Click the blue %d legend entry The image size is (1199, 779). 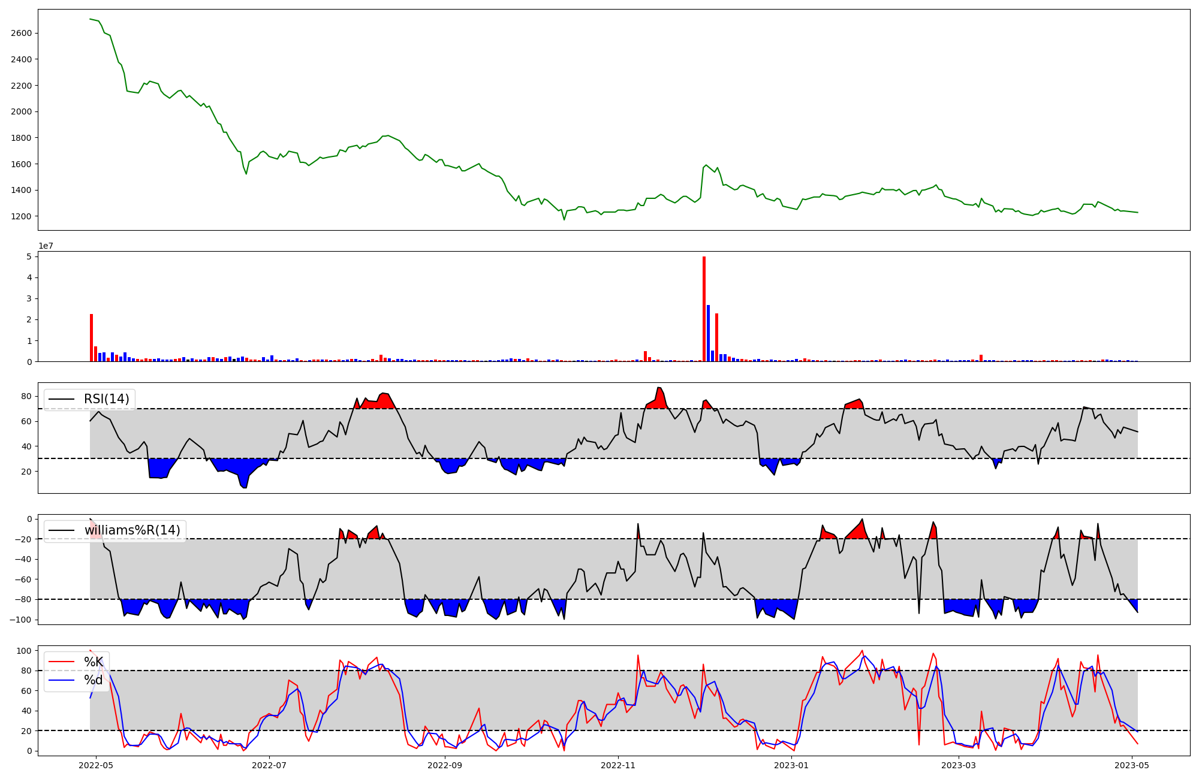(x=93, y=680)
